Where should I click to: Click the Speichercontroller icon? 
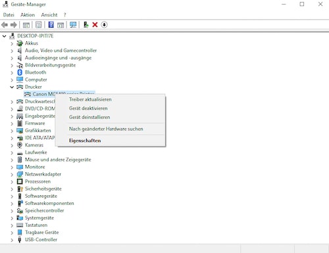(x=20, y=210)
